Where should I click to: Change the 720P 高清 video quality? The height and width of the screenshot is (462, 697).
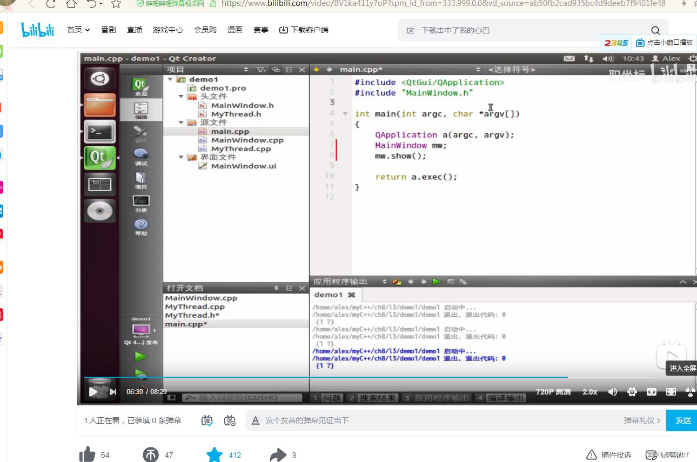553,392
